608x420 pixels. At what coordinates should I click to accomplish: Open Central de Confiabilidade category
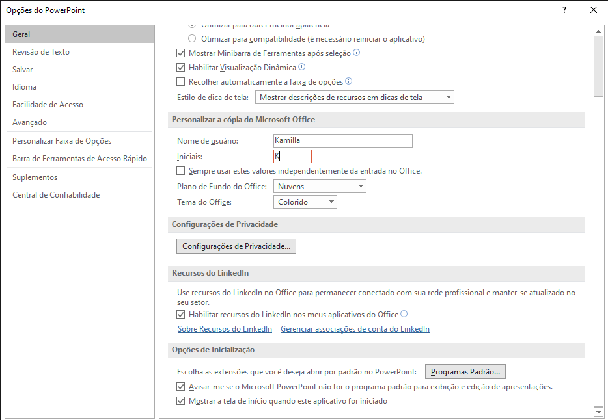(x=79, y=194)
